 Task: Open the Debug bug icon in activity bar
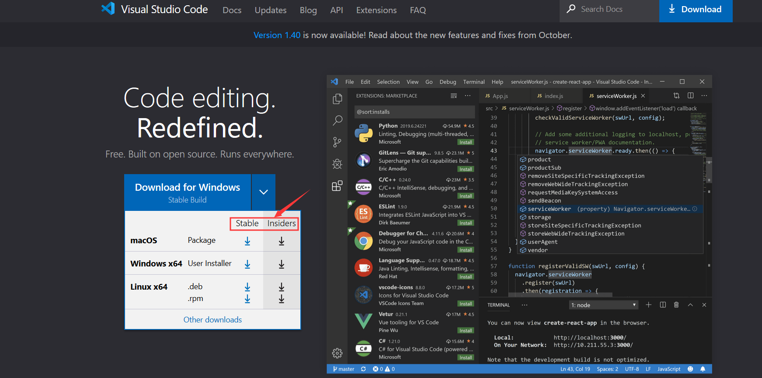pyautogui.click(x=337, y=164)
